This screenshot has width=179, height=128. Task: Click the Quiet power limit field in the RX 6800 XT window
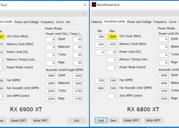[x=164, y=39]
